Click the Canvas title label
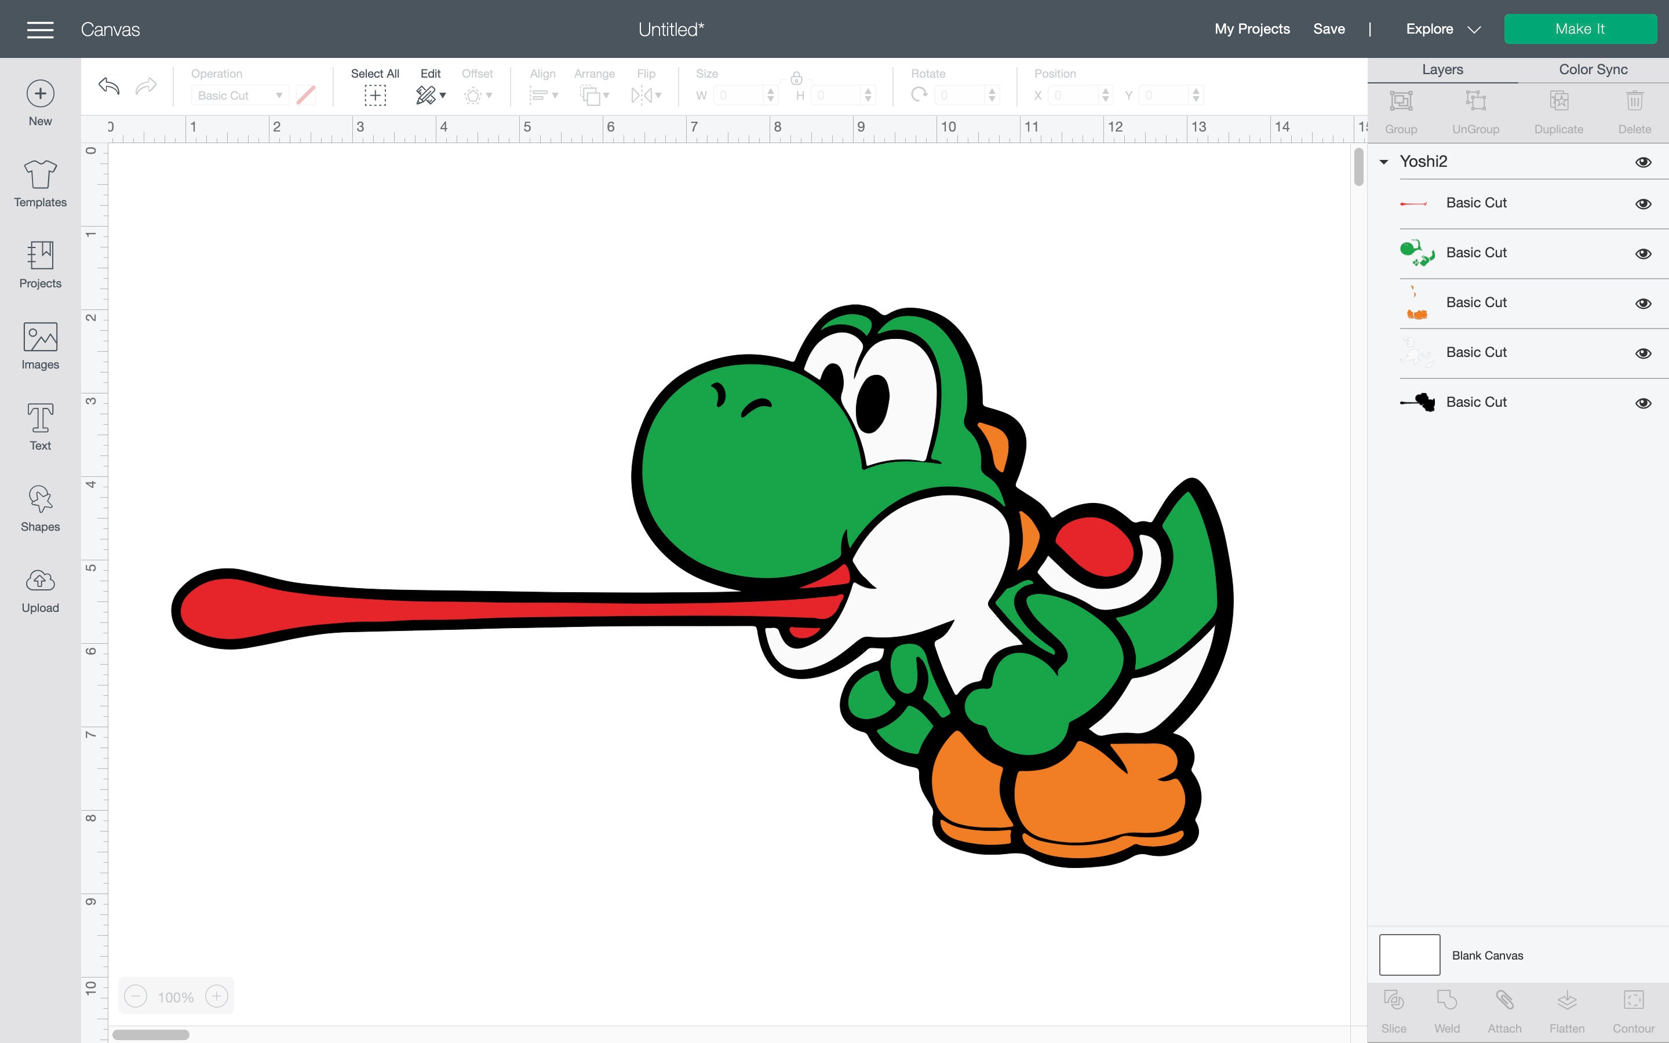This screenshot has width=1669, height=1043. pos(110,30)
